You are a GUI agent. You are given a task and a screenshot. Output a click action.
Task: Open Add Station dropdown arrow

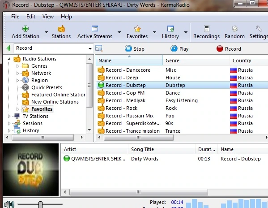tap(46, 32)
